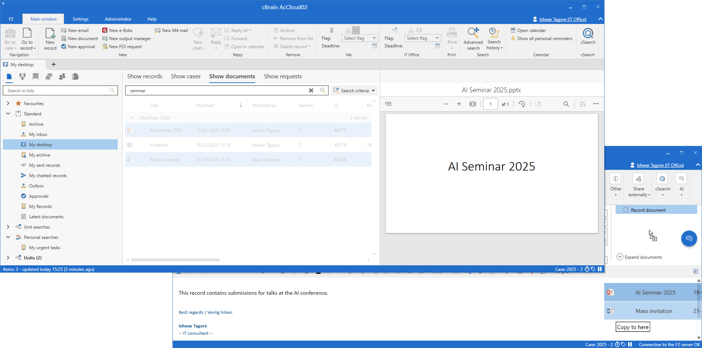Click the floating chat assistant button
The height and width of the screenshot is (348, 702).
point(689,238)
